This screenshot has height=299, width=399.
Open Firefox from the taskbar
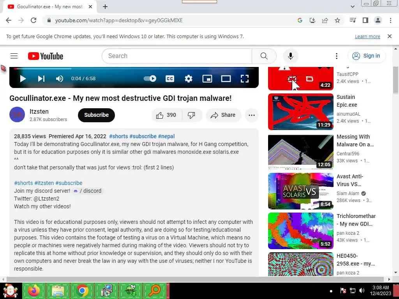point(34,290)
